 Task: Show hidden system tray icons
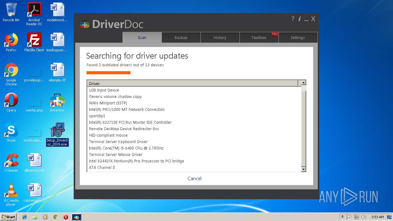tap(343, 217)
